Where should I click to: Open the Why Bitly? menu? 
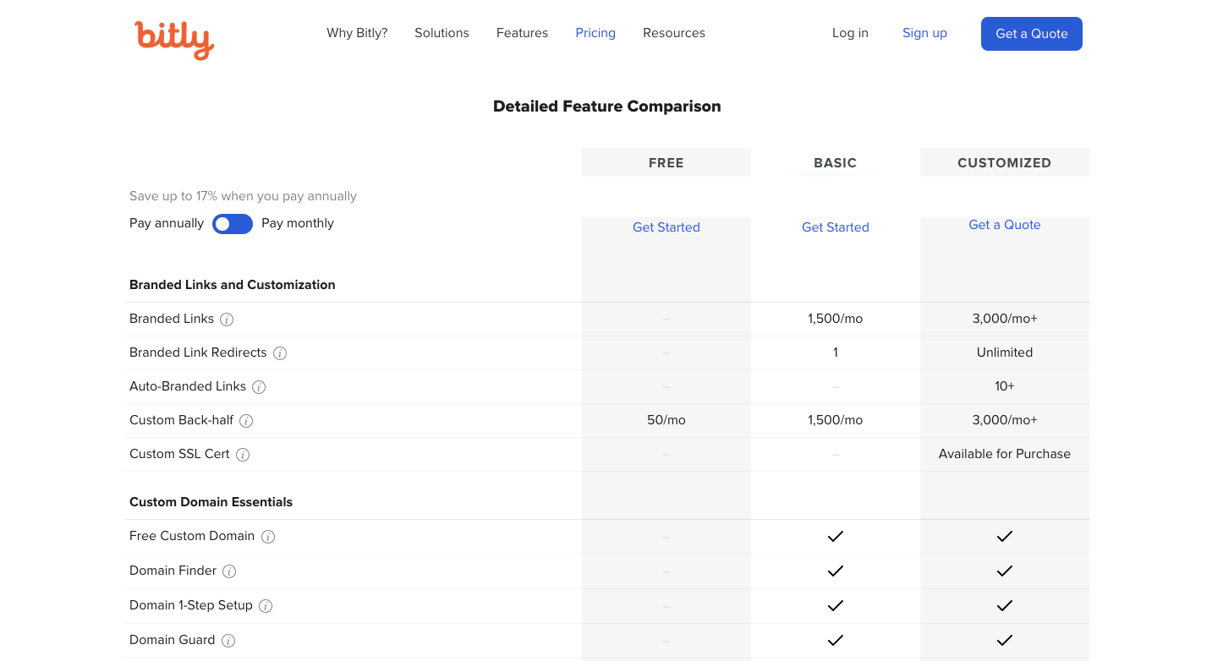(x=357, y=33)
